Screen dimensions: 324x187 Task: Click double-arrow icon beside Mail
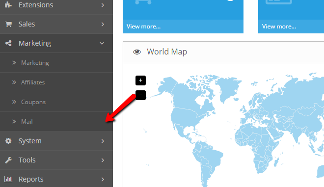14,122
